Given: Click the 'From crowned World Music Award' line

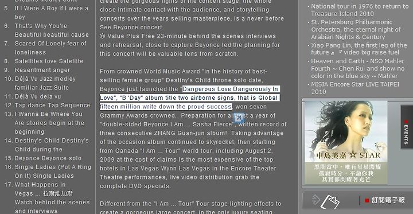Looking at the screenshot, I should (184, 71).
